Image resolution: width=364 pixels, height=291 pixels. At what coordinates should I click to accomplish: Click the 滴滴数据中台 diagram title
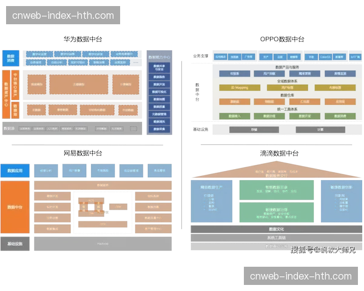pos(279,153)
